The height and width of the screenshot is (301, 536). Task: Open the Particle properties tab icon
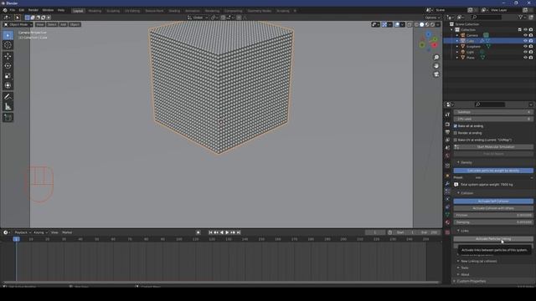447,191
